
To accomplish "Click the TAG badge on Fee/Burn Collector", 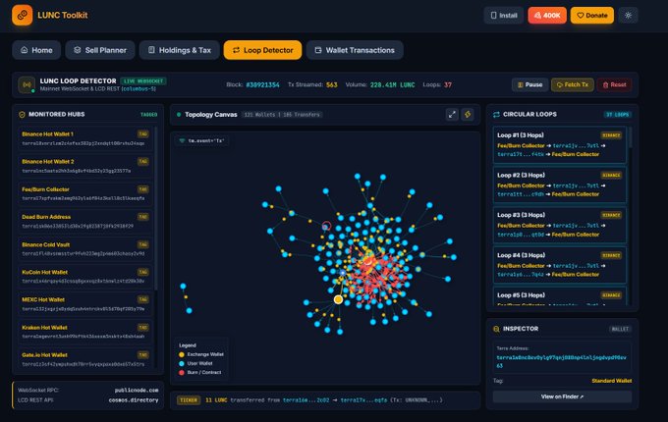I will (x=143, y=189).
